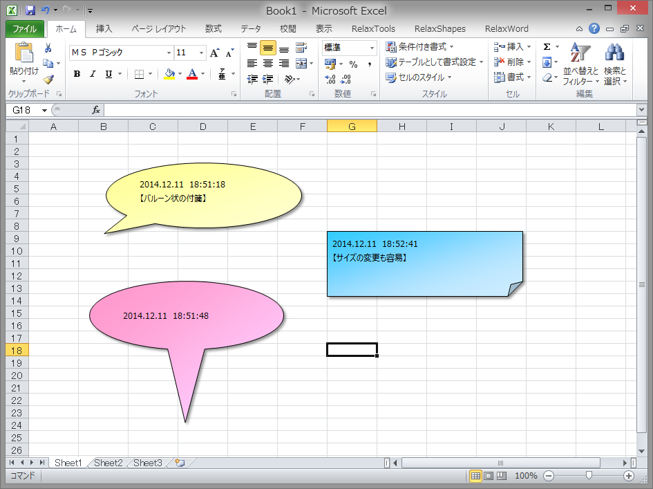Click the accounting number format icon
The image size is (653, 489).
330,64
